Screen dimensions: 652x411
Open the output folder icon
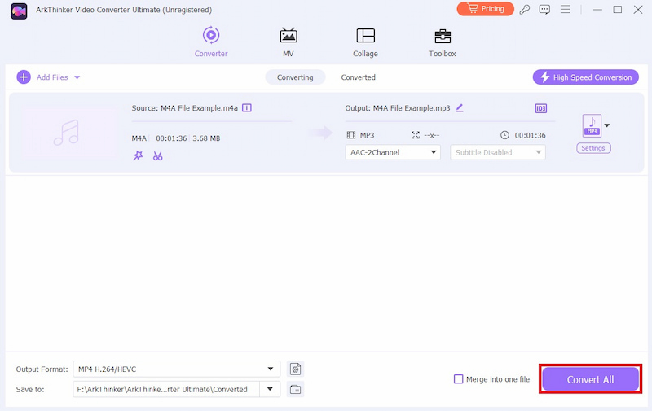click(x=295, y=389)
